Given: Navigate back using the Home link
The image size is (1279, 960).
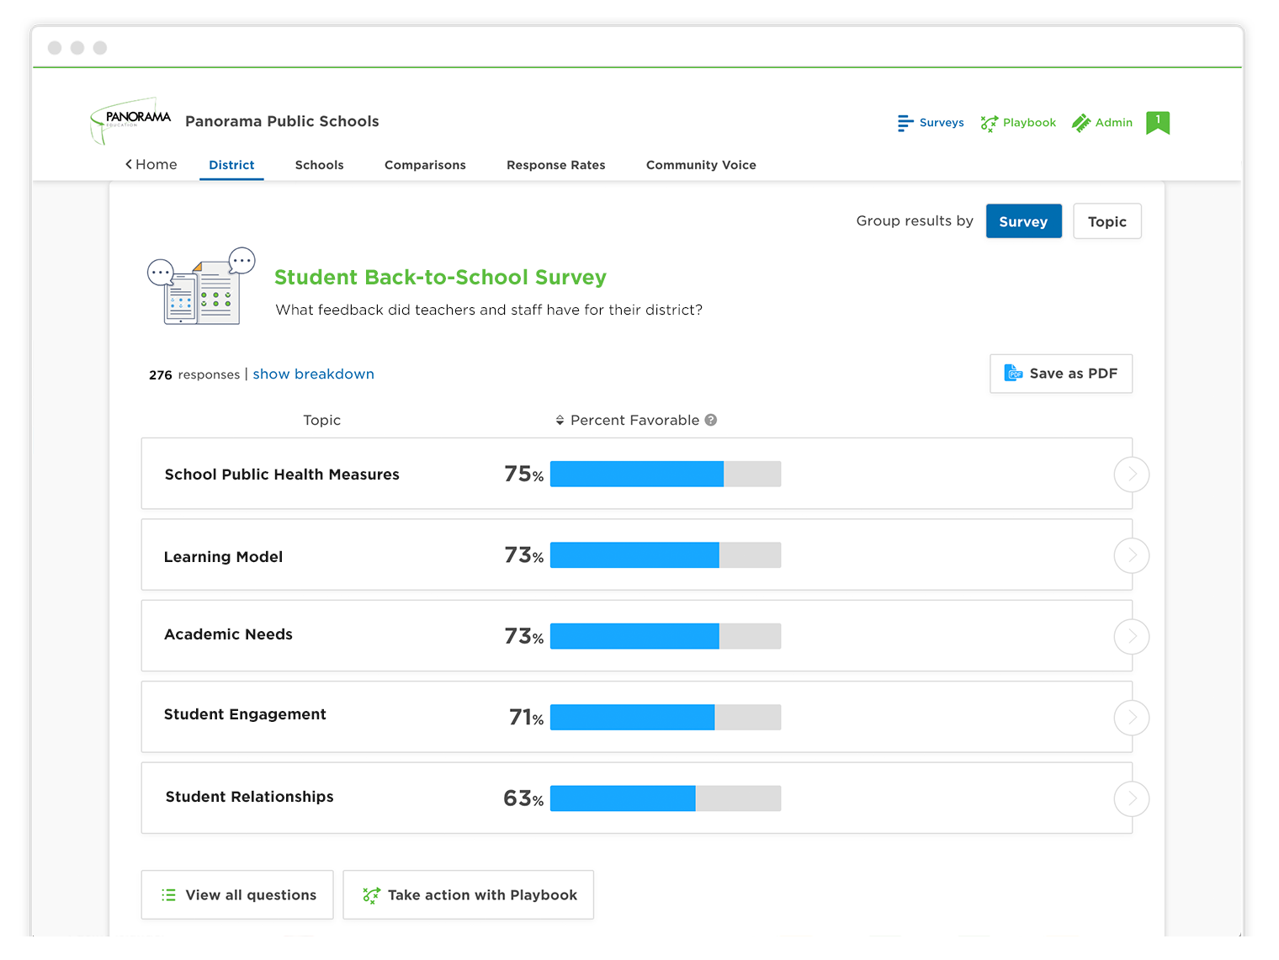Looking at the screenshot, I should point(151,164).
